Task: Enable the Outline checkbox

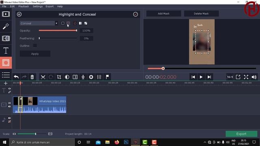Action: click(35, 46)
